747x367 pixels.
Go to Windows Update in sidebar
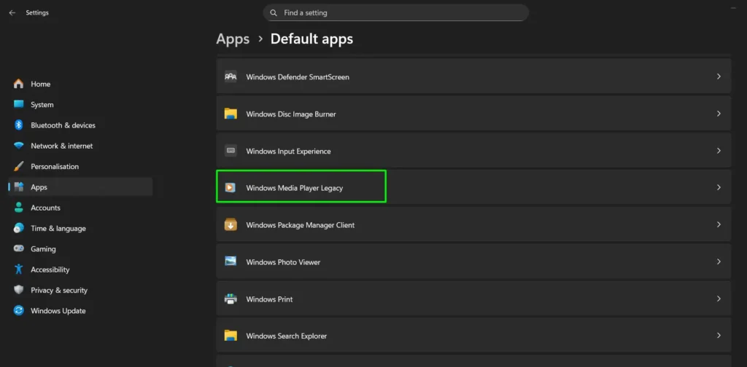pyautogui.click(x=58, y=311)
